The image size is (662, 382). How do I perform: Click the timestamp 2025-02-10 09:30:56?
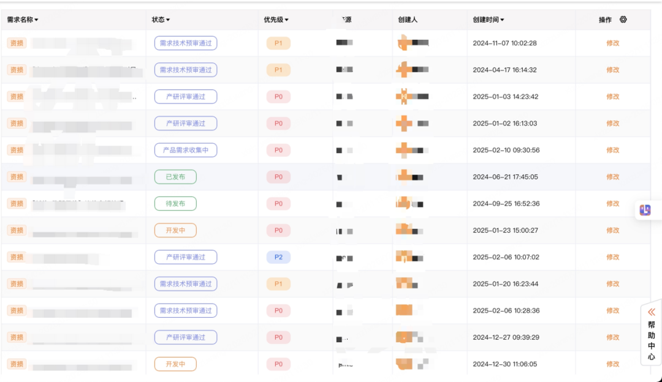click(506, 150)
